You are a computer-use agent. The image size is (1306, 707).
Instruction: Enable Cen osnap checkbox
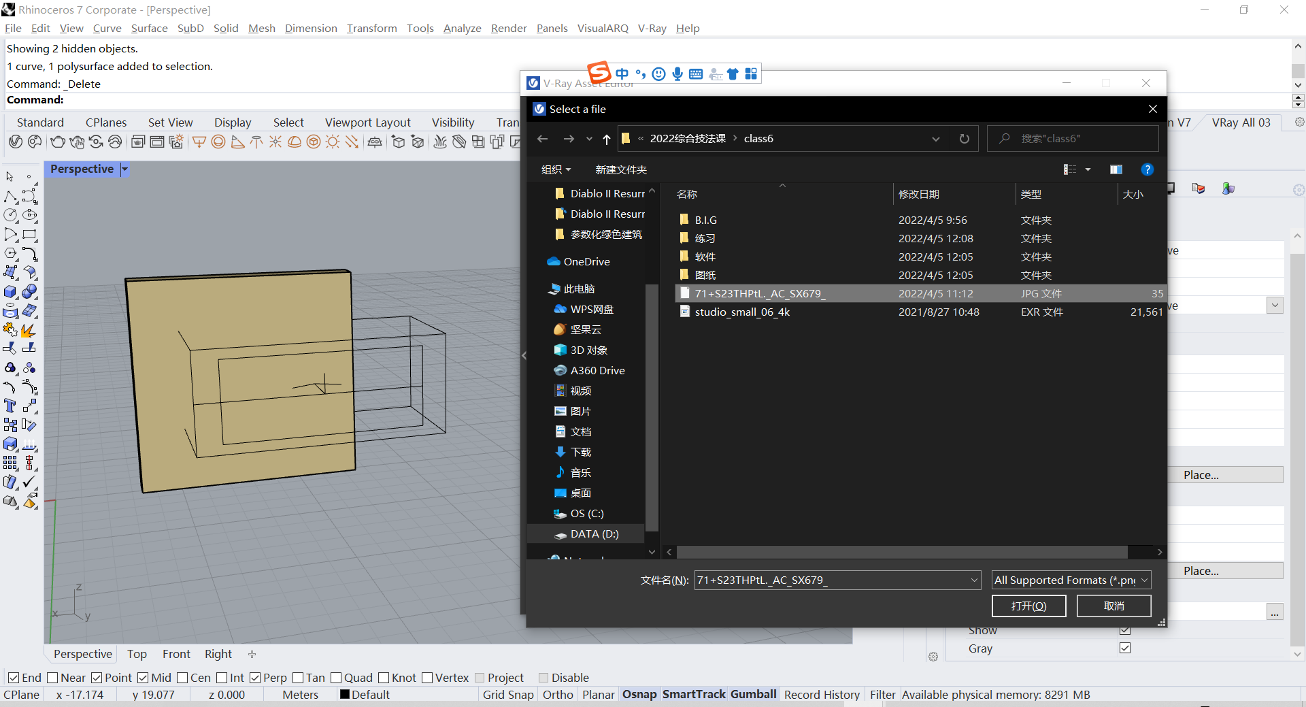pyautogui.click(x=182, y=678)
